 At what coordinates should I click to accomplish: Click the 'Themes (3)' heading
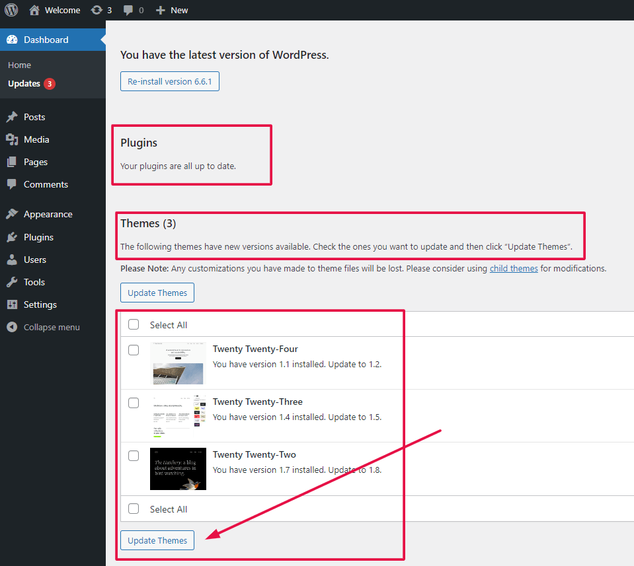[148, 223]
